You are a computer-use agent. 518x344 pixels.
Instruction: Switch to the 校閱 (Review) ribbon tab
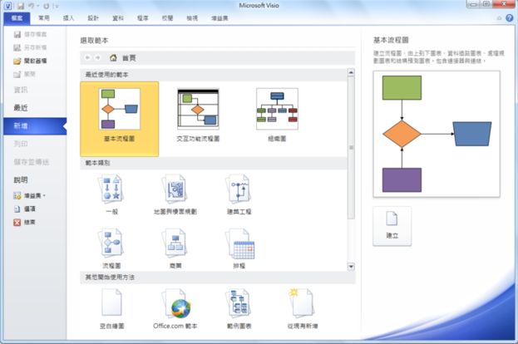point(167,18)
